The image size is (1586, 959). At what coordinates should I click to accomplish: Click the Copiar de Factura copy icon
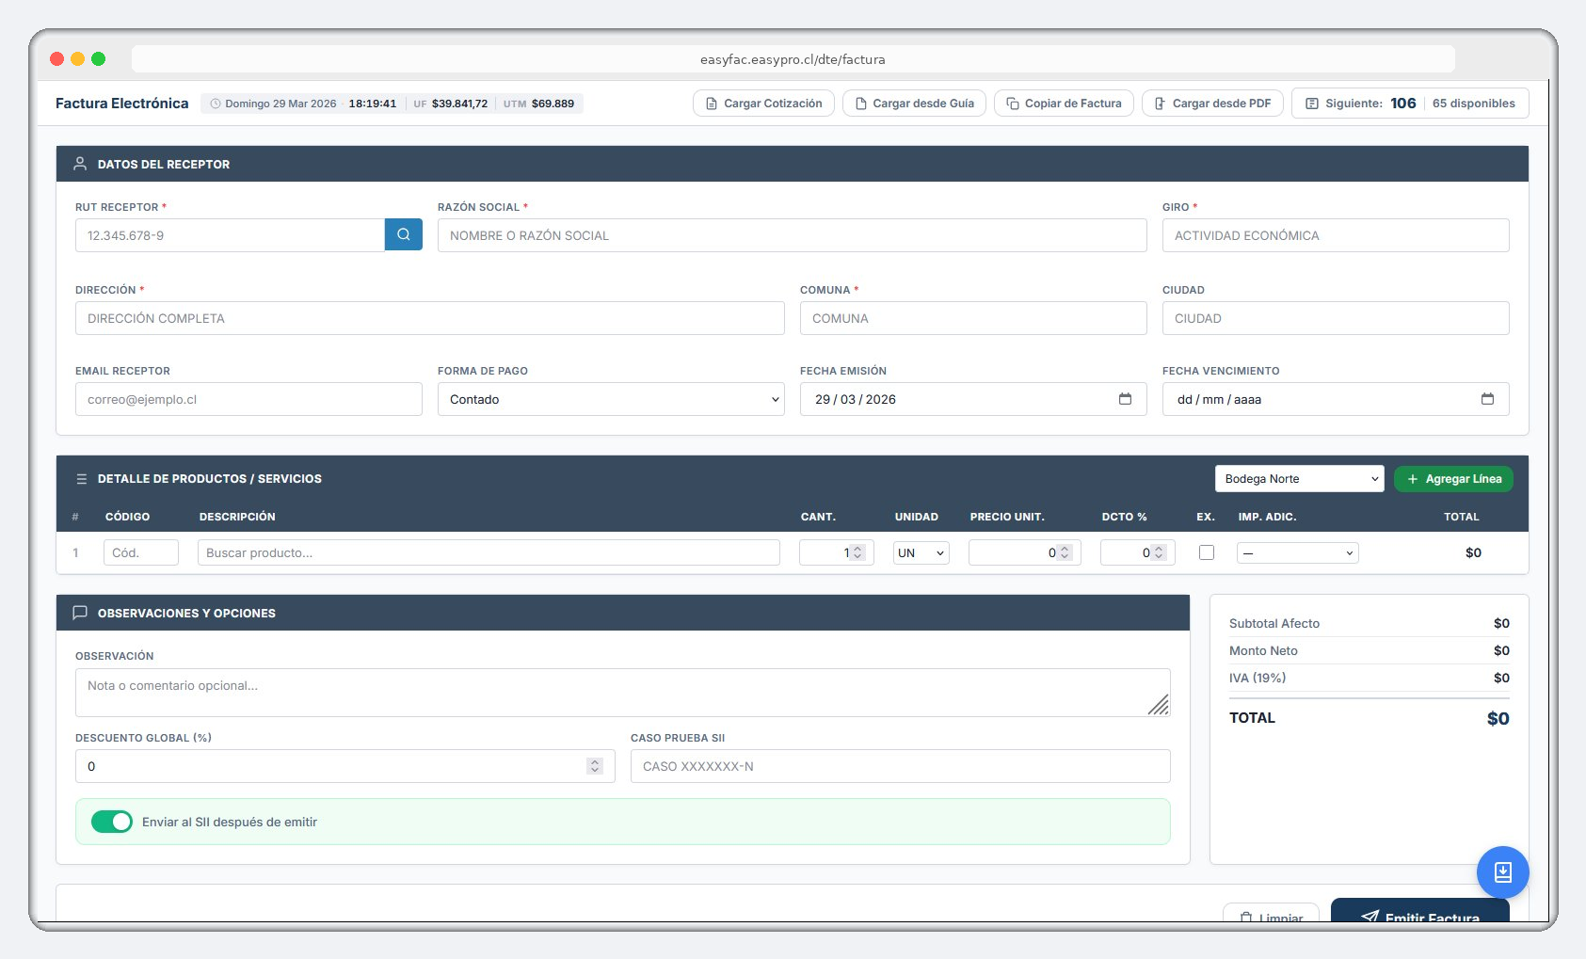click(x=1012, y=104)
